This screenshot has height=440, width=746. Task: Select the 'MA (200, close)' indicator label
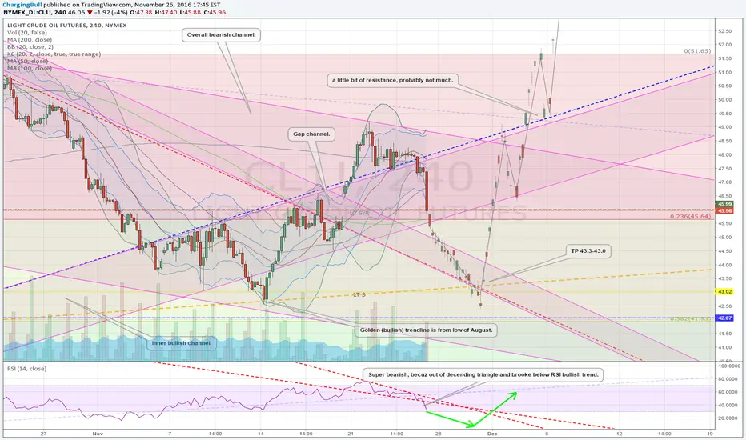pos(30,40)
